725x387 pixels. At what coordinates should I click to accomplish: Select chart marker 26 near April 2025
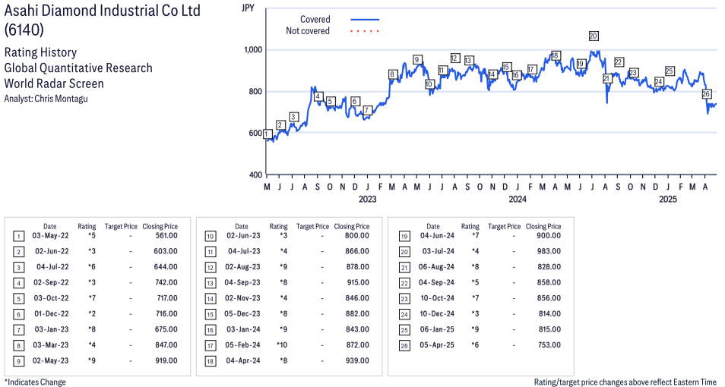click(706, 94)
